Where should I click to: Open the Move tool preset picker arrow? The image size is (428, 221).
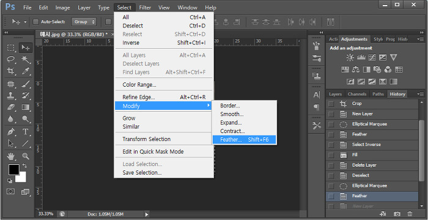25,22
